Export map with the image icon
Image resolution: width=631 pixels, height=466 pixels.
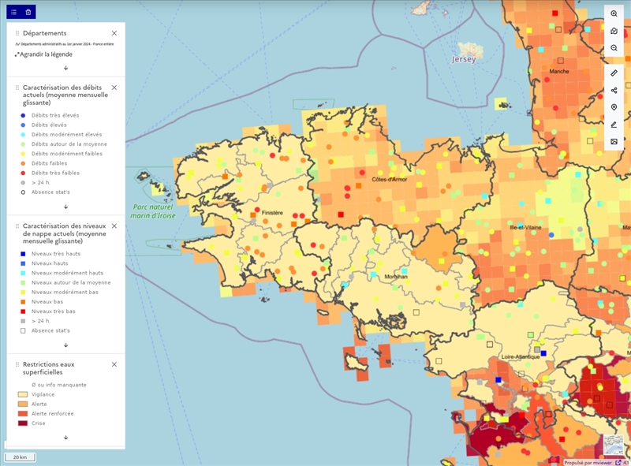point(614,141)
